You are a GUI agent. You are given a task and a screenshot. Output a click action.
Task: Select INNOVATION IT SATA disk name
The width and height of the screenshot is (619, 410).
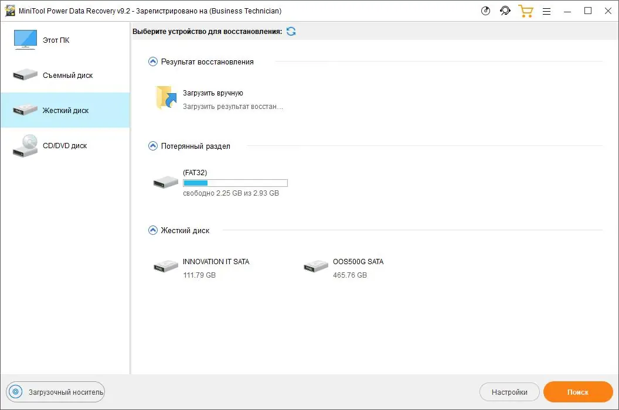[x=216, y=262]
